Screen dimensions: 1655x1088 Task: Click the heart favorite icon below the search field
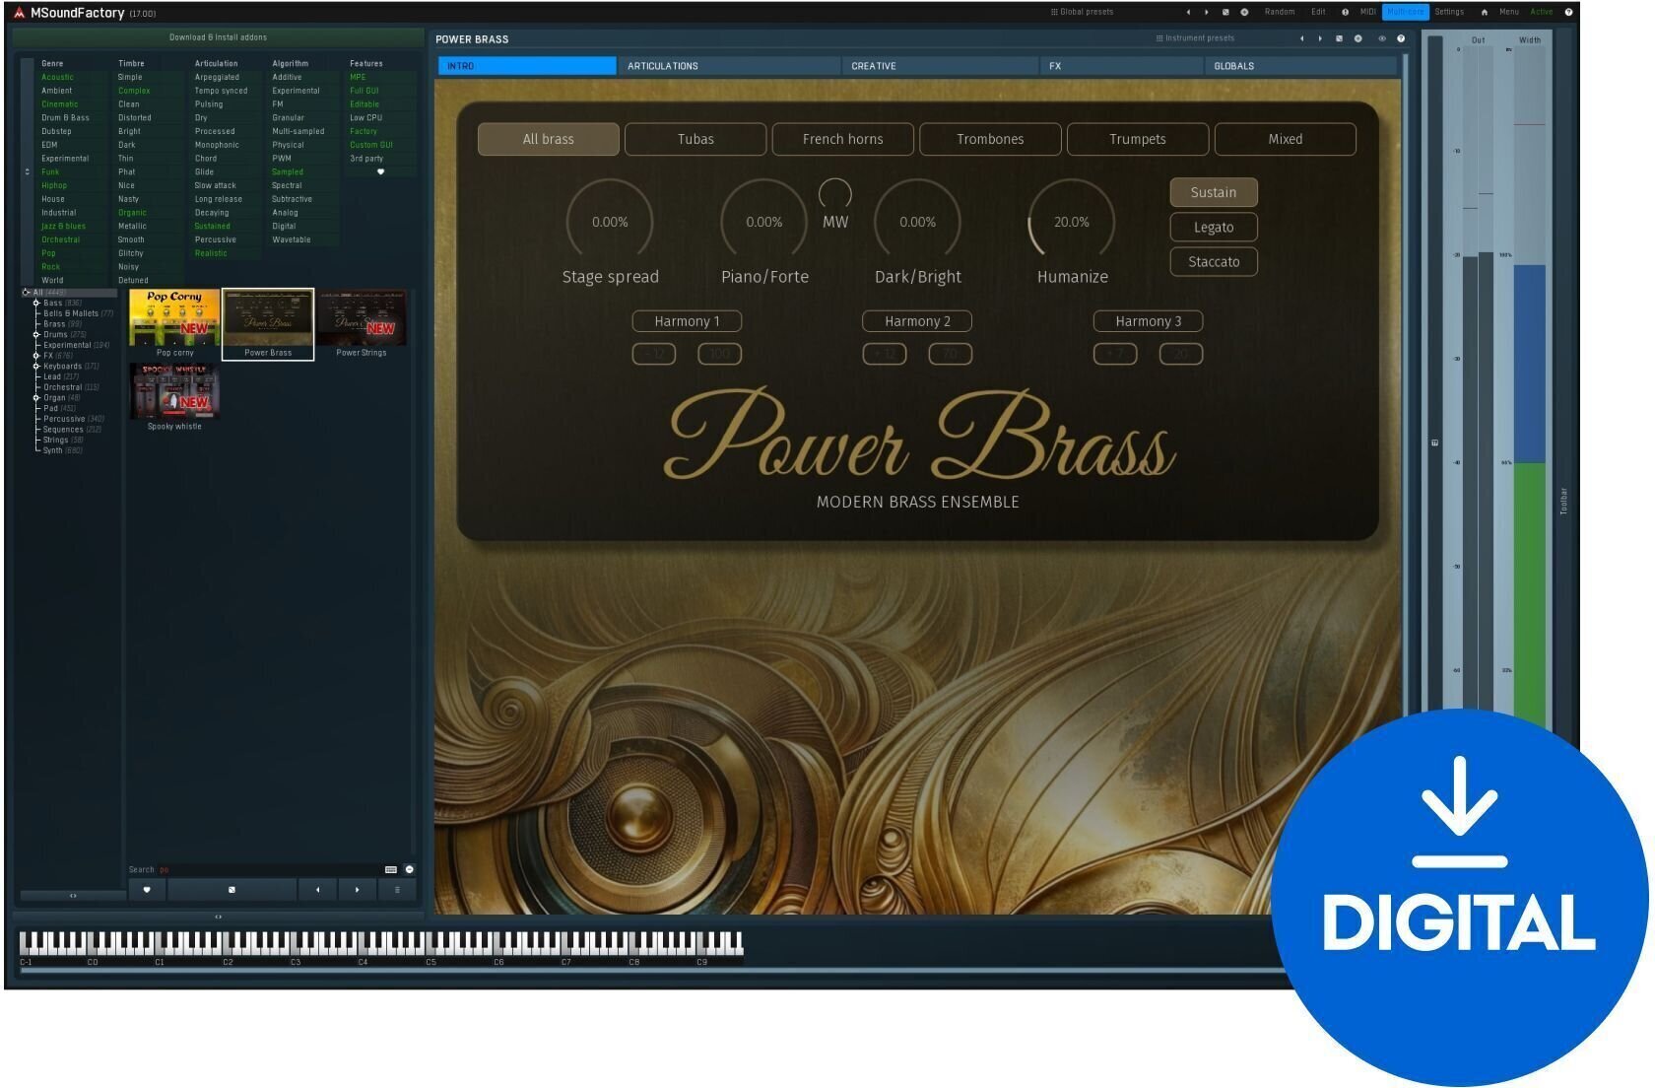pos(146,890)
